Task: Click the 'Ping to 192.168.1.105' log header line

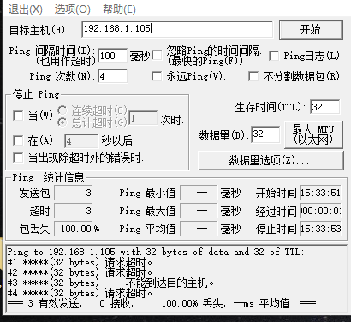Action: pos(156,252)
